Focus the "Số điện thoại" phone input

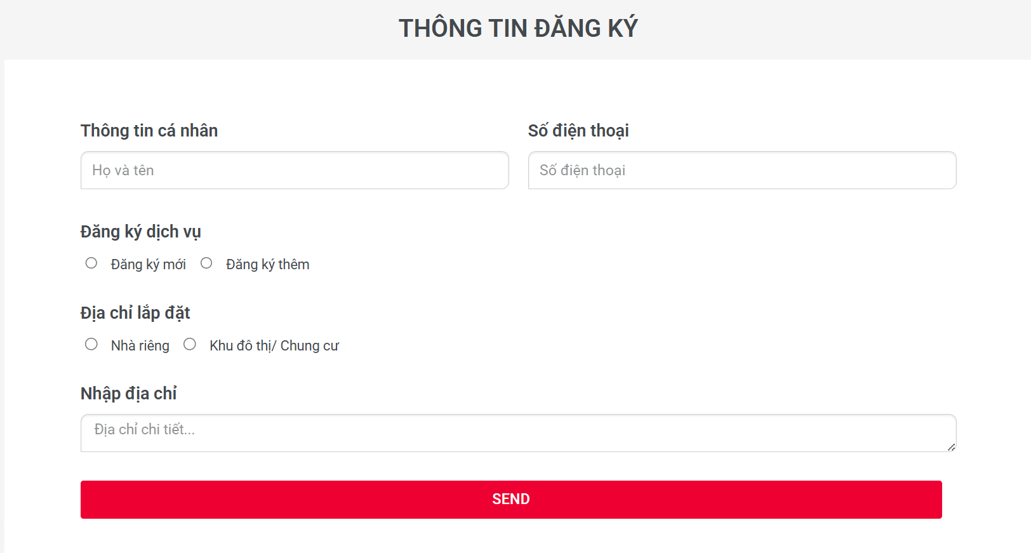click(x=742, y=170)
